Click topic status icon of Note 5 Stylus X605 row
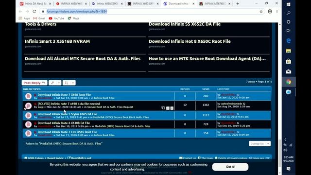This screenshot has width=311, height=175. pos(28,115)
